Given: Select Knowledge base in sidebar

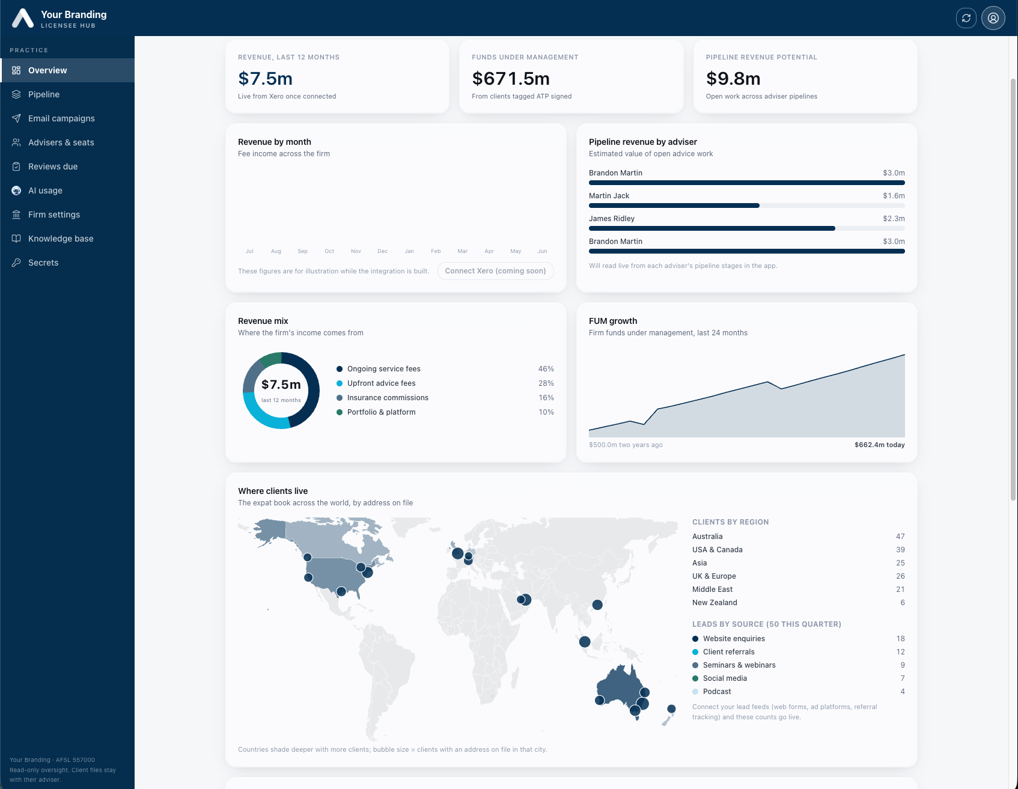Looking at the screenshot, I should (x=67, y=239).
